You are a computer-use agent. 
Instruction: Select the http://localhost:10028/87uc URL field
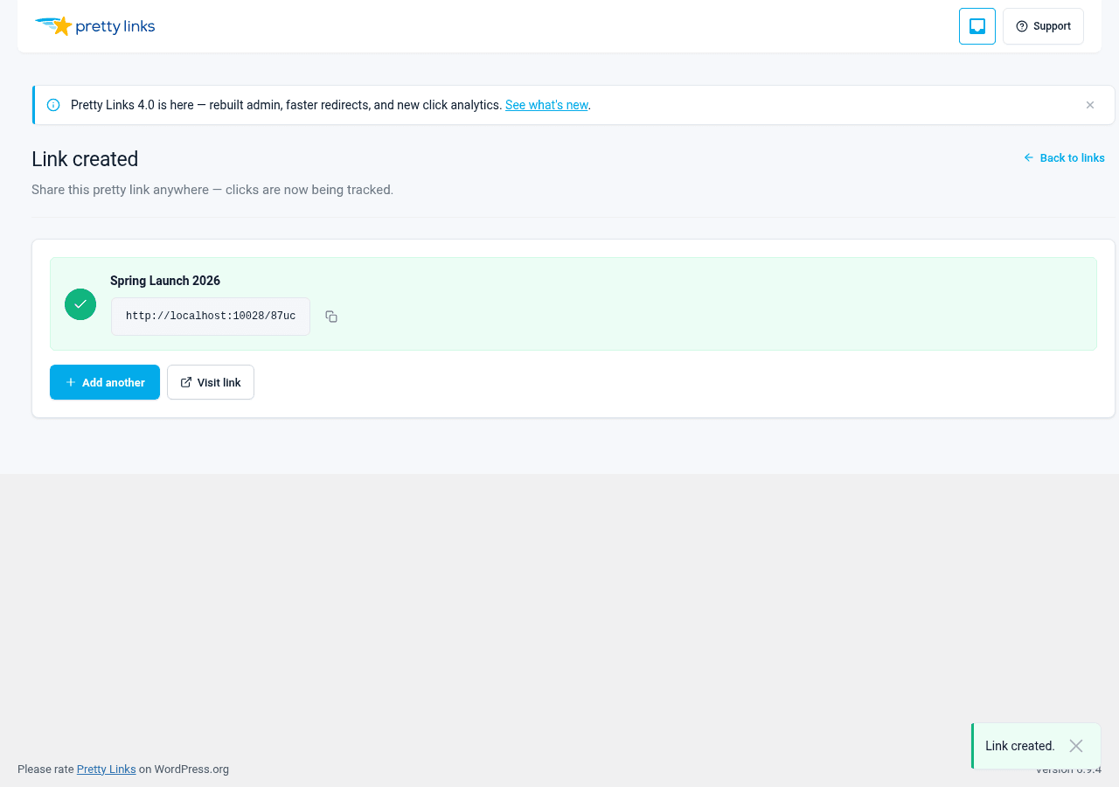point(211,317)
